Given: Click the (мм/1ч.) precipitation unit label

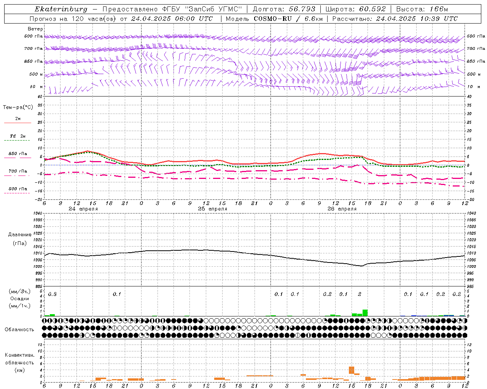Looking at the screenshot, I should coord(20,306).
